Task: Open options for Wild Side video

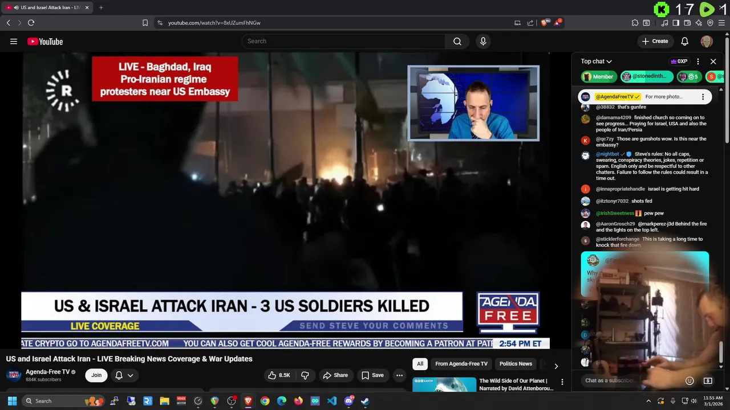Action: (562, 382)
